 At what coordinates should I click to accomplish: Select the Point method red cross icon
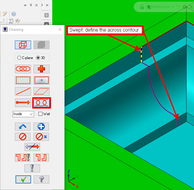point(41,69)
